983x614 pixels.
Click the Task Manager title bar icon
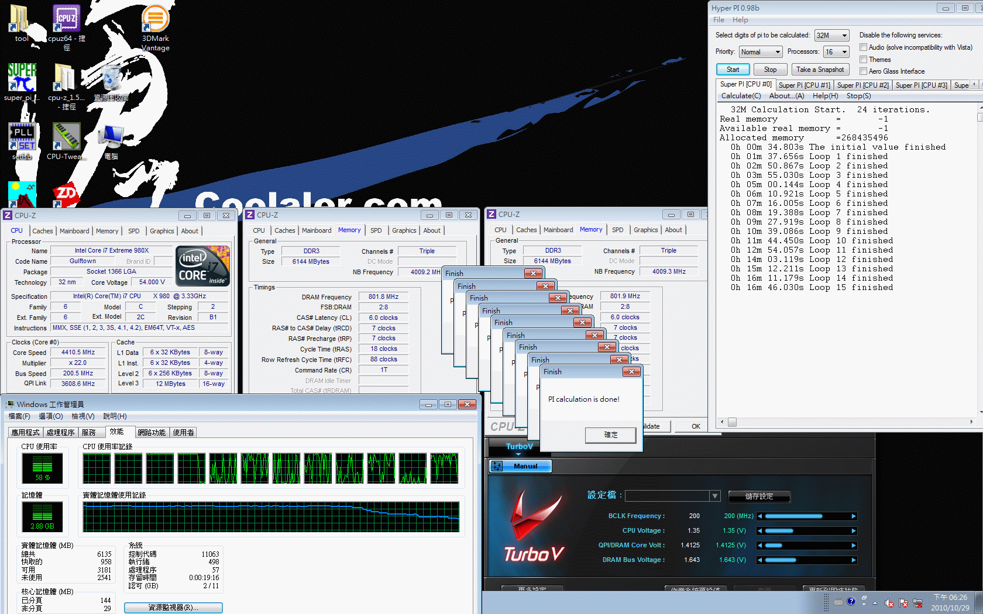10,404
